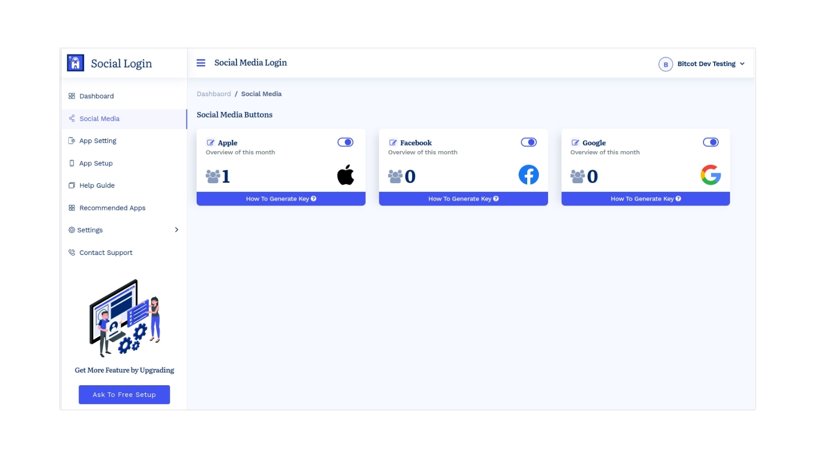Click the Social Media breadcrumb text
The width and height of the screenshot is (815, 458).
click(x=261, y=94)
